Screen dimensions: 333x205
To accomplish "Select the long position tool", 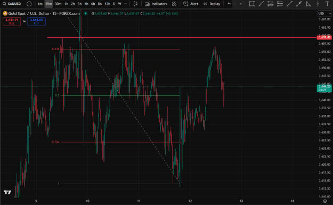I will coord(270,4).
